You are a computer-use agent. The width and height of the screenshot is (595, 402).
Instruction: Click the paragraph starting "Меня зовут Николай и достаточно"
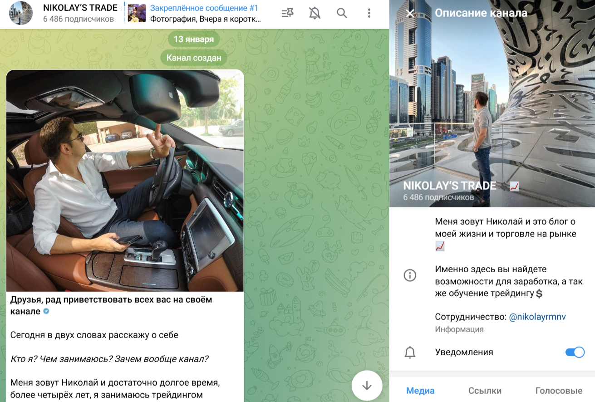(115, 389)
